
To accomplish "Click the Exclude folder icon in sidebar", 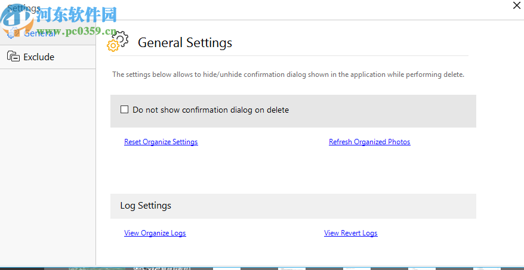I will (x=13, y=57).
